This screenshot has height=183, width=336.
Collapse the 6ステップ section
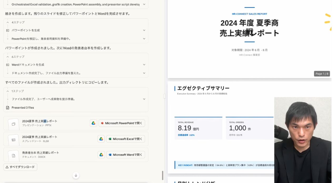click(x=8, y=57)
